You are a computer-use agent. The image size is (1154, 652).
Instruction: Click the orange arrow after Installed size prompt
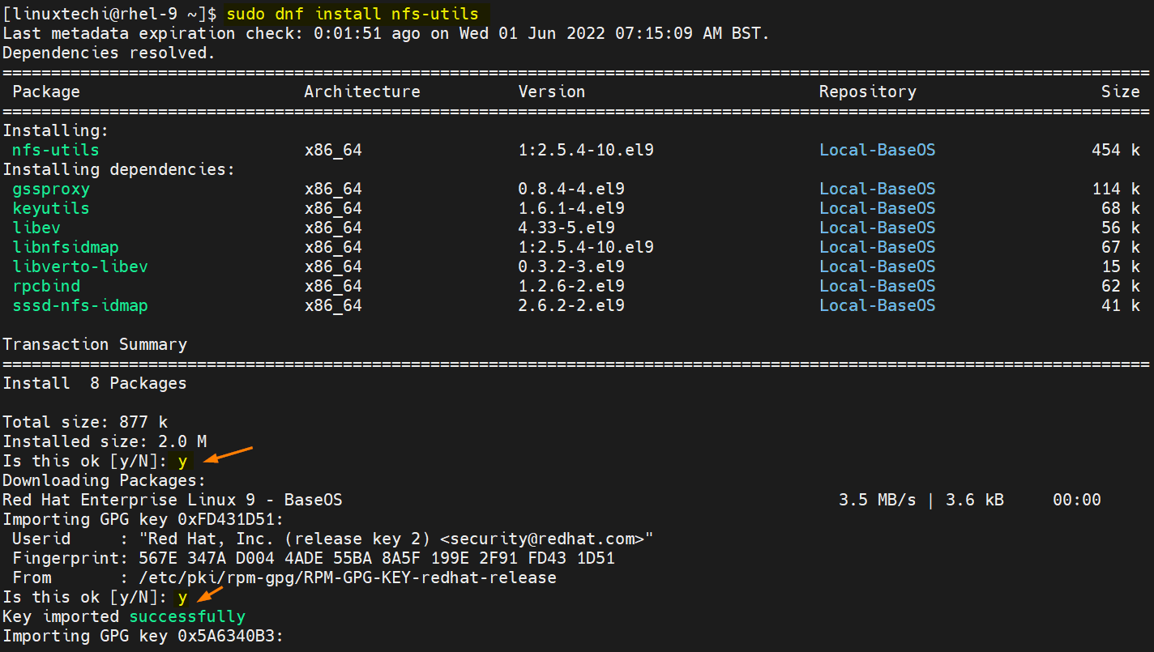pos(230,454)
